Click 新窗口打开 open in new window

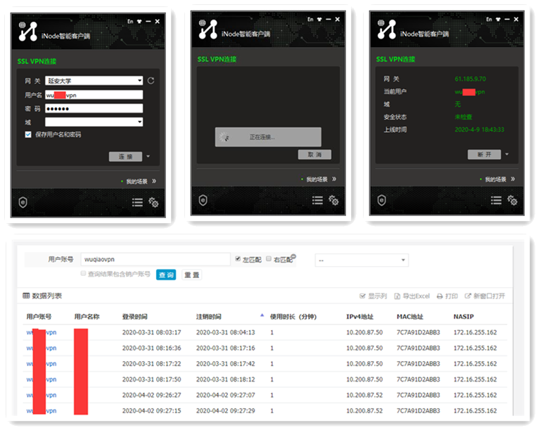click(x=485, y=296)
